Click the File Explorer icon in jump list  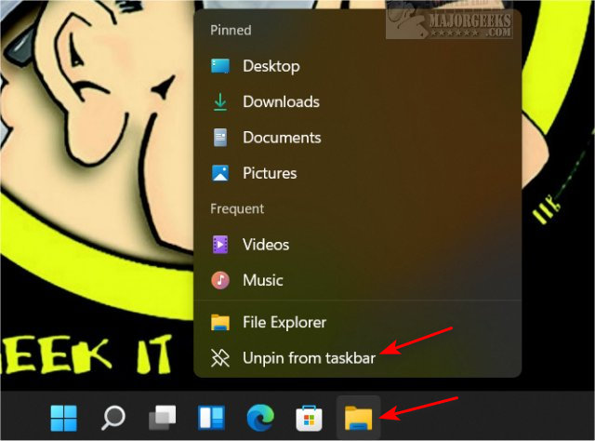click(x=220, y=323)
